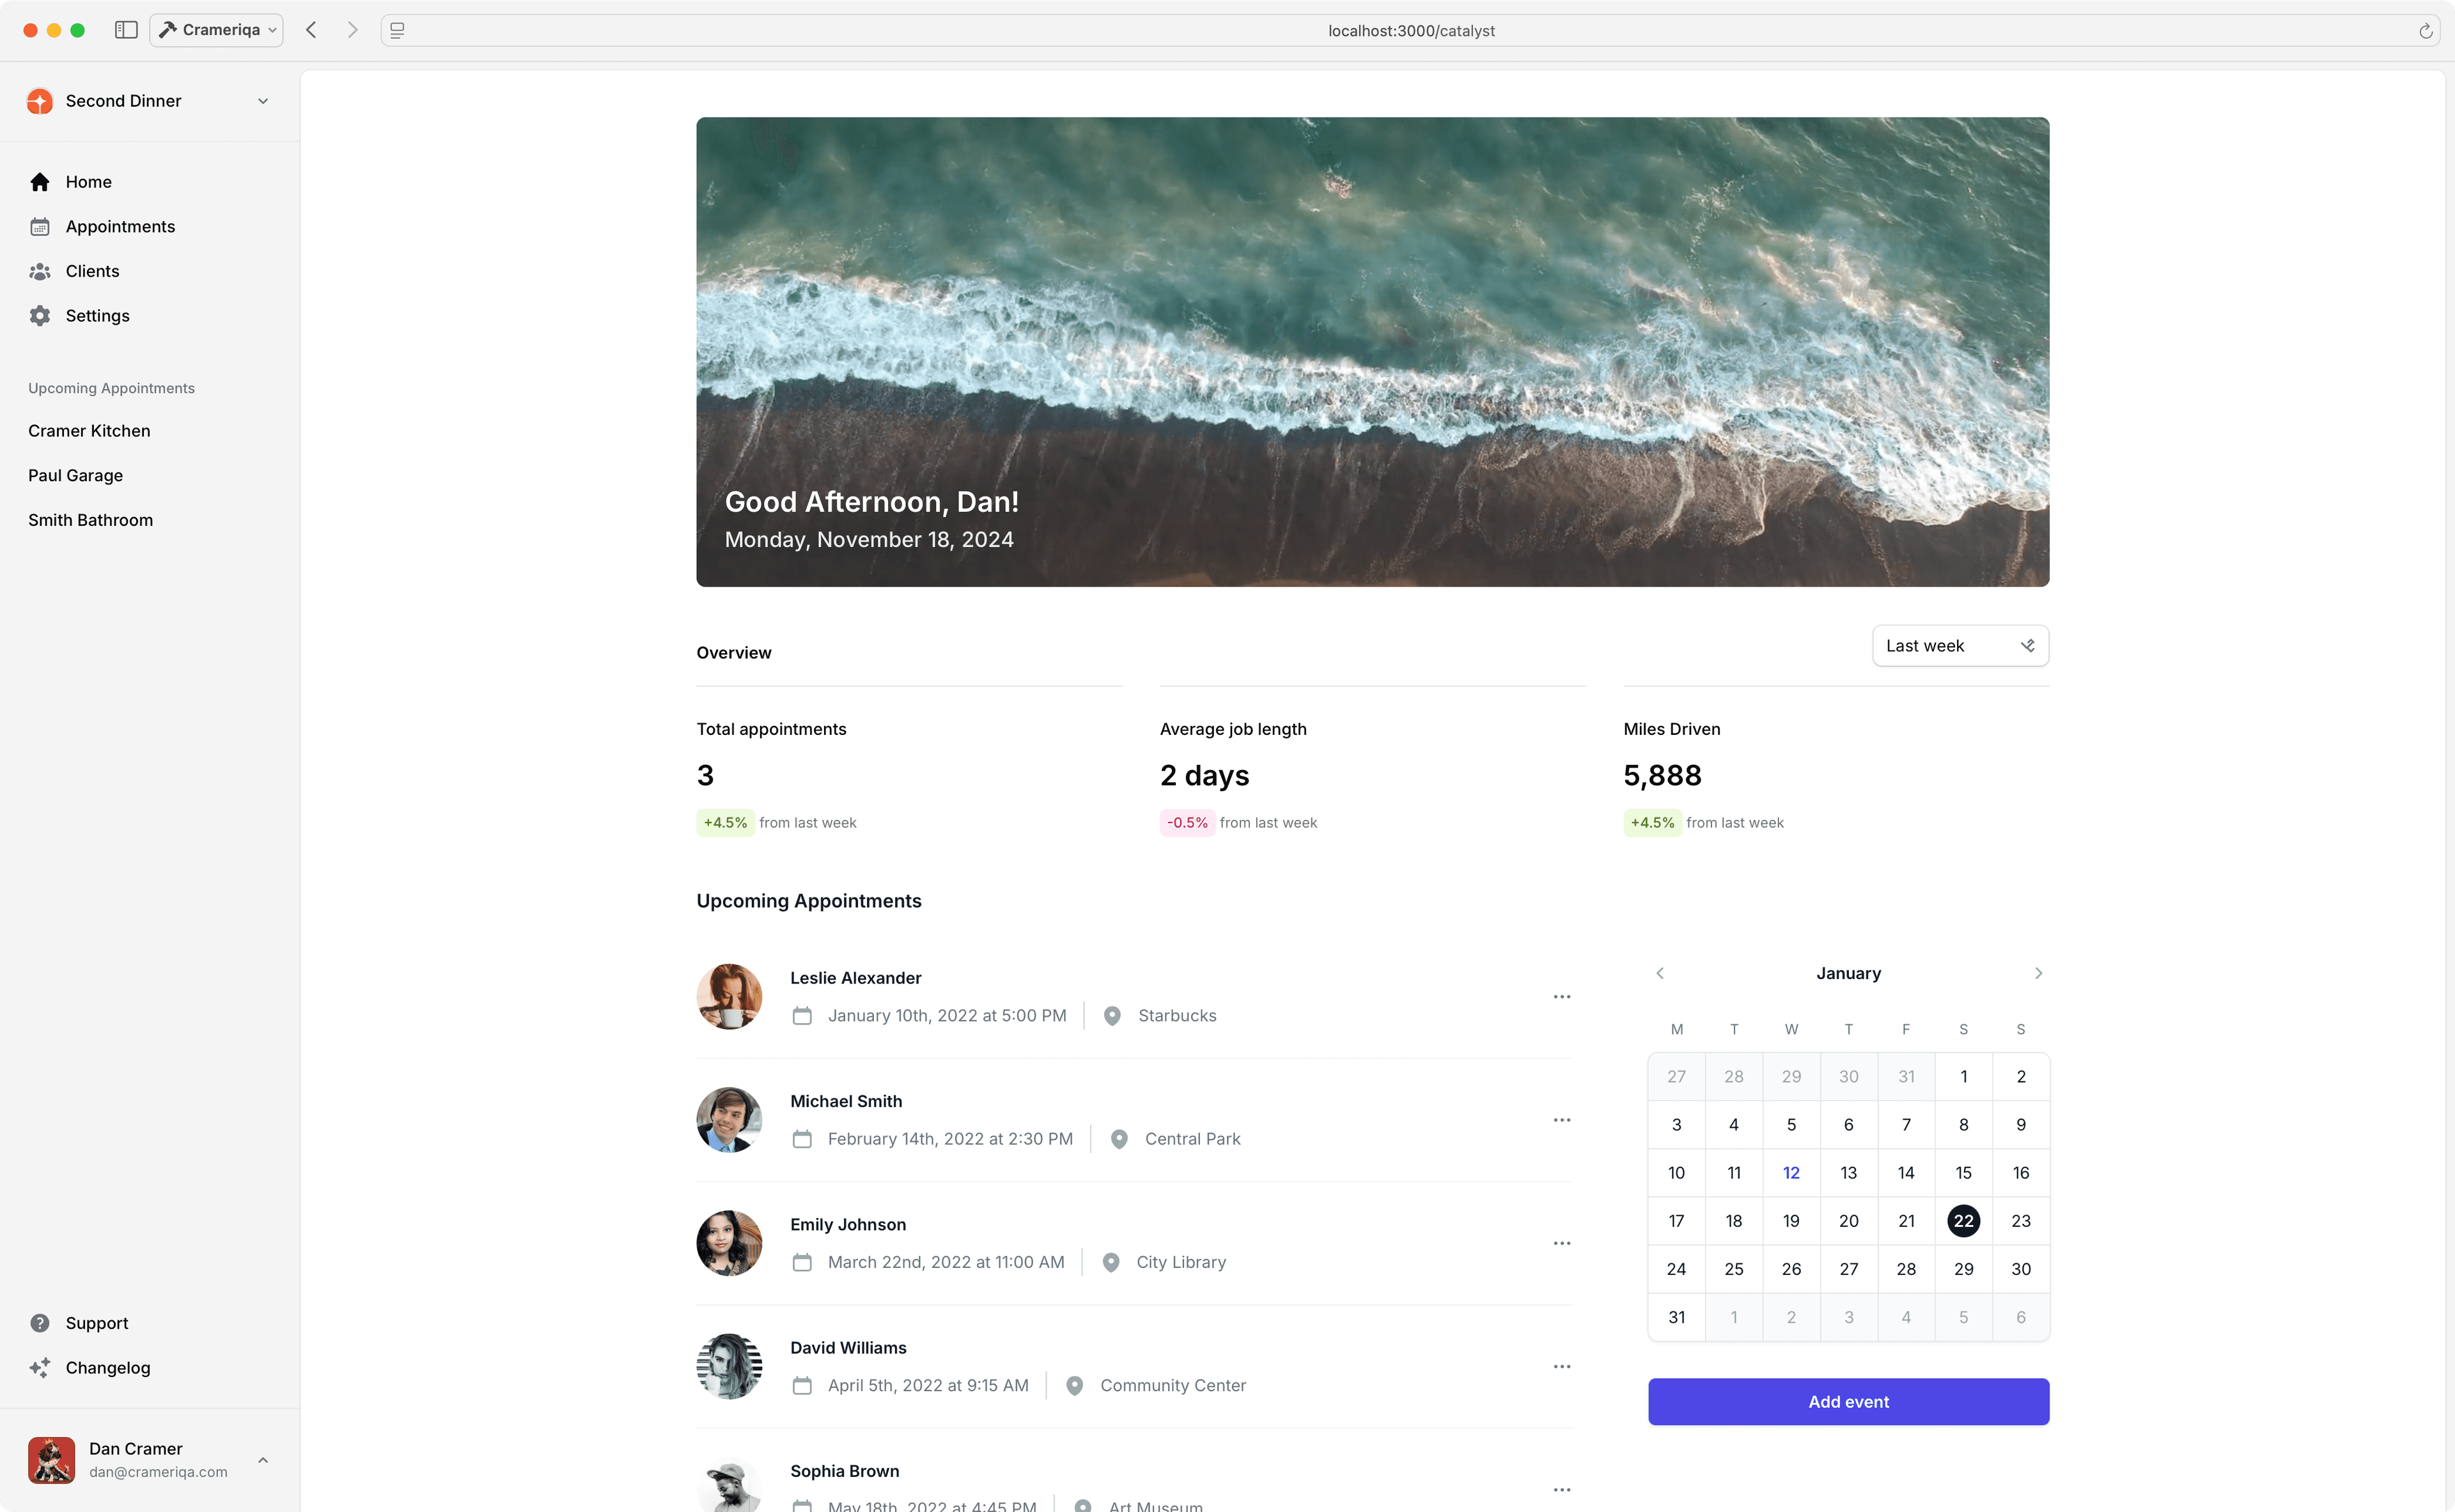Viewport: 2455px width, 1512px height.
Task: Click the 5,888 miles driven value
Action: (1662, 776)
